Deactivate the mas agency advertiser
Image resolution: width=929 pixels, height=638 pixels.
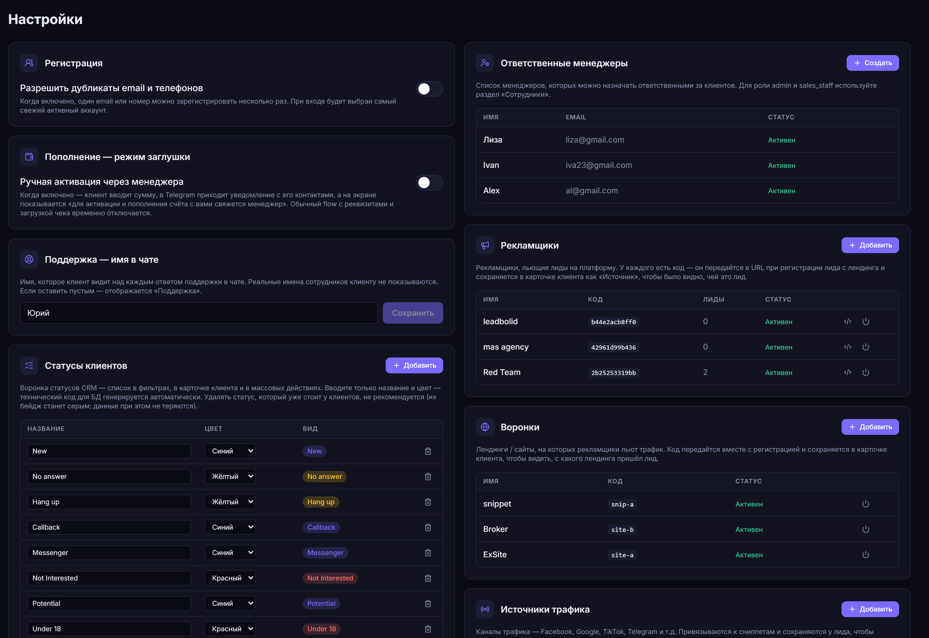[866, 347]
